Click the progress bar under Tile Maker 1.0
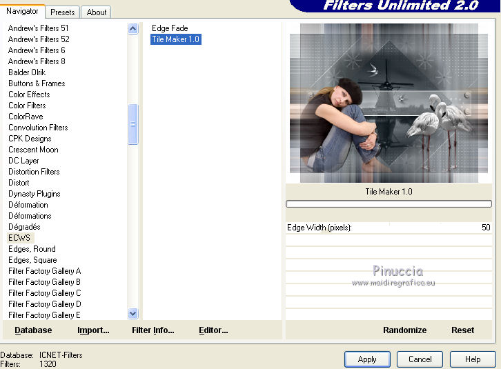This screenshot has height=369, width=501. [389, 204]
